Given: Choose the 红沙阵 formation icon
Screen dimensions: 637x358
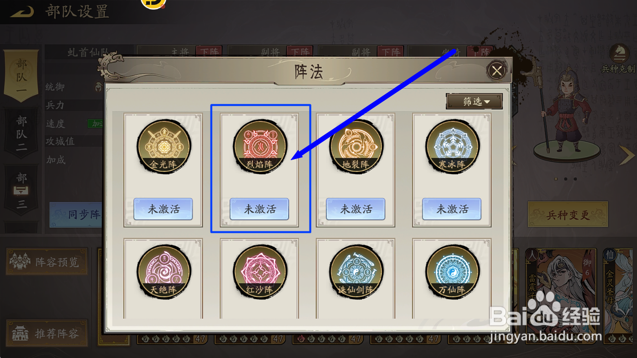Looking at the screenshot, I should point(260,271).
